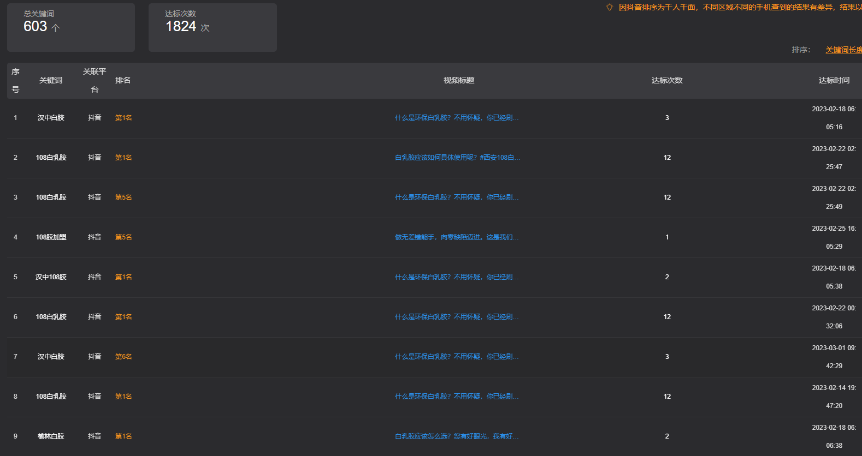Screen dimensions: 862x456
Task: Click the 第5名 rank for 108胶加盟
Action: pyautogui.click(x=123, y=237)
